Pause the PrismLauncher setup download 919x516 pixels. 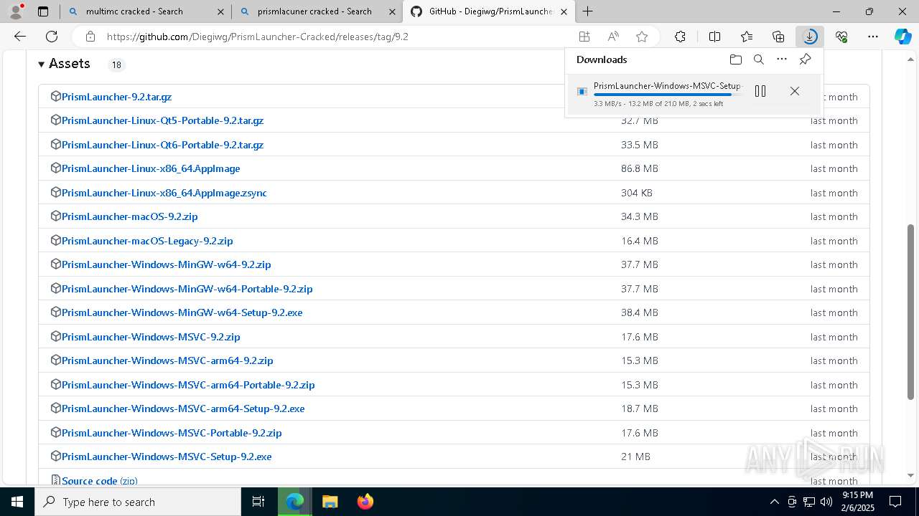click(x=760, y=91)
